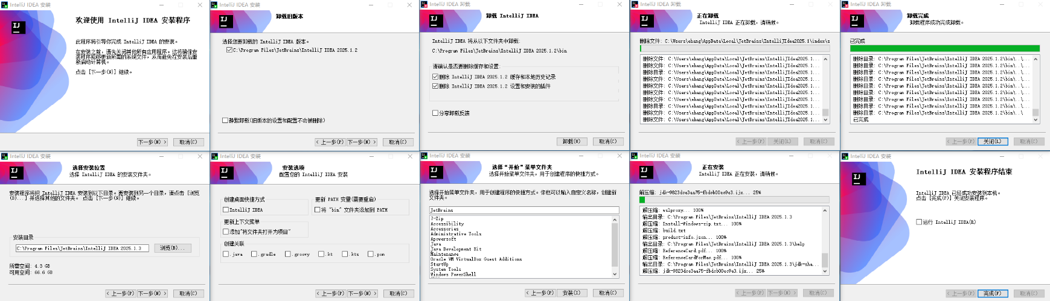Open title-bar icon of 正在卸载 window
Screen dimensions: 1050x301
635,4
